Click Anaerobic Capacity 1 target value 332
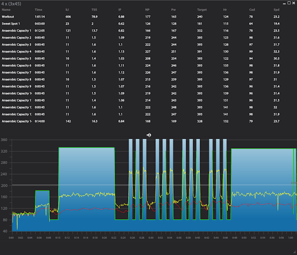This screenshot has width=297, height=255. [200, 31]
